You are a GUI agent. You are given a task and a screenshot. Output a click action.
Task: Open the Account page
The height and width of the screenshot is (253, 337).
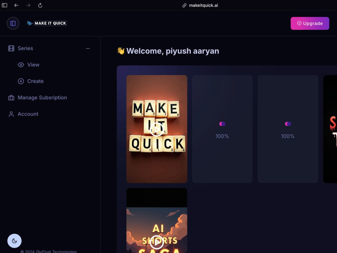[x=28, y=114]
